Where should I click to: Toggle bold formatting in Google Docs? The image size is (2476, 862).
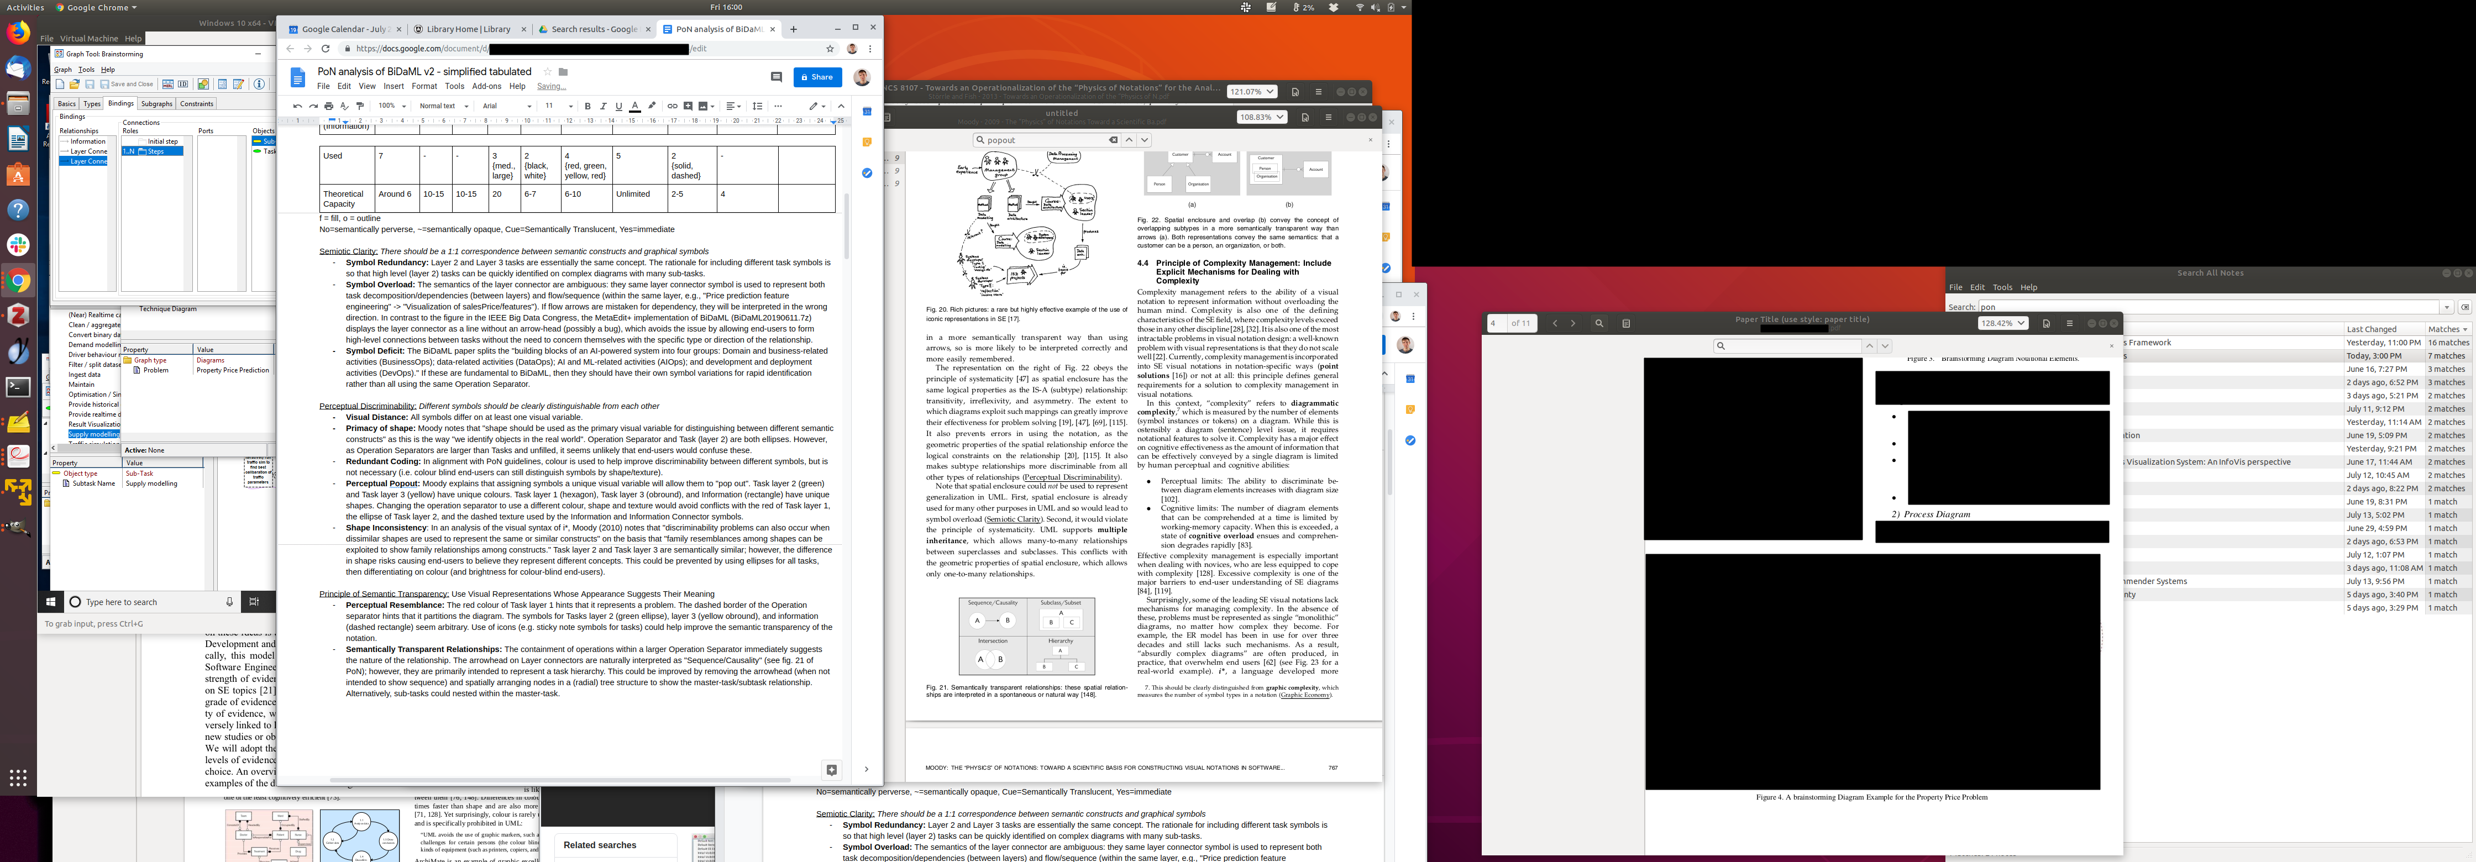click(x=587, y=107)
